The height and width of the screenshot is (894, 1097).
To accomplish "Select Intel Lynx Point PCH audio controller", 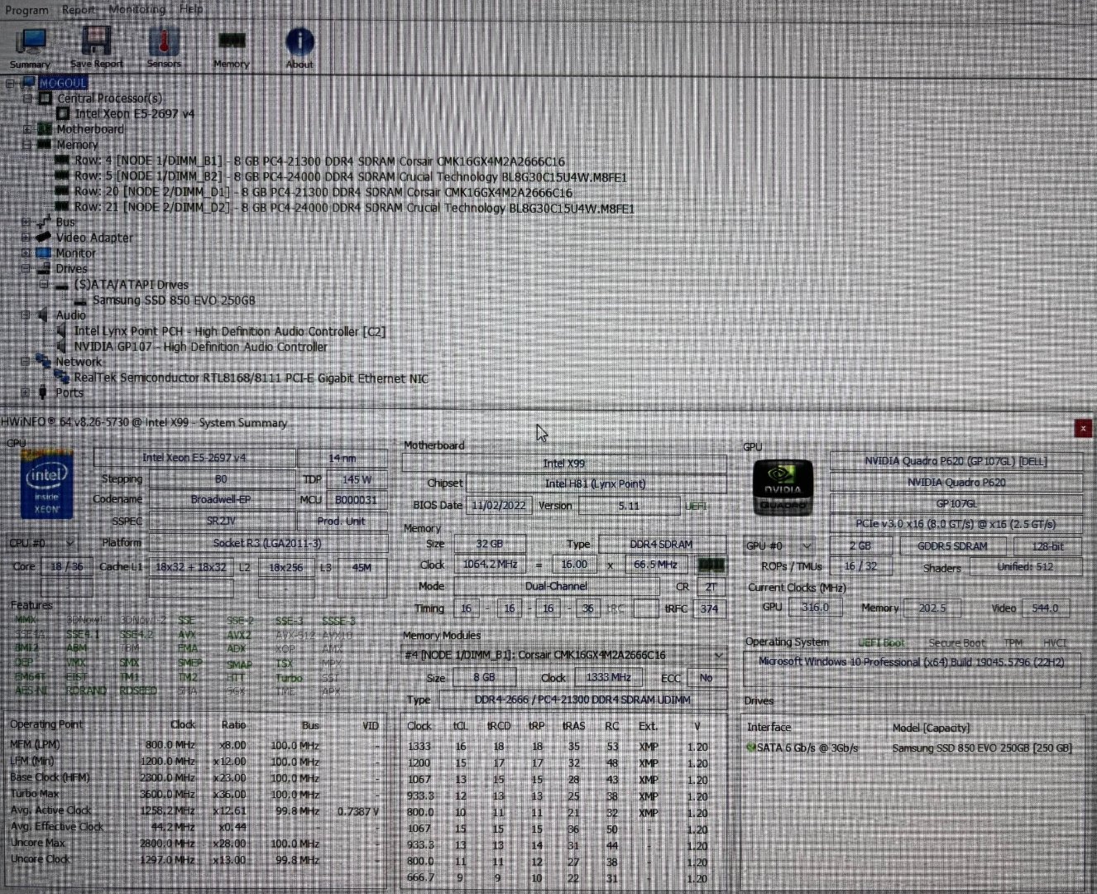I will [230, 331].
